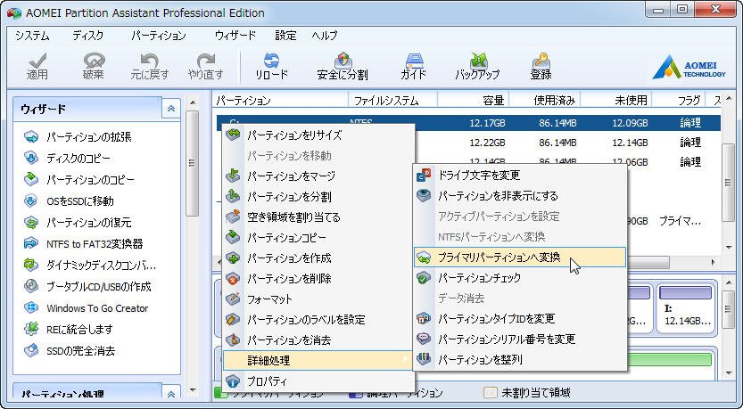The height and width of the screenshot is (409, 743).
Task: Sort by the 容量 column header
Action: [x=473, y=101]
